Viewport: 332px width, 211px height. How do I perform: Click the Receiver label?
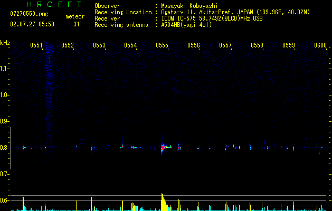(107, 18)
